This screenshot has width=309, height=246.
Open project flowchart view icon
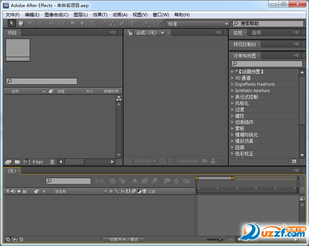click(x=119, y=98)
